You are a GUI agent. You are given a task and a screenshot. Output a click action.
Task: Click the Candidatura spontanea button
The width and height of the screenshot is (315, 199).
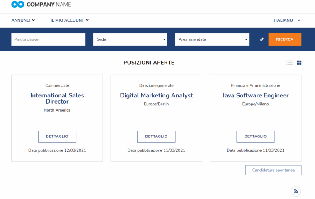click(x=274, y=170)
